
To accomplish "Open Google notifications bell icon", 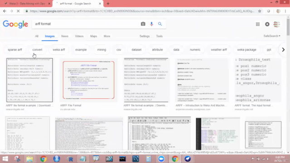I will pos(267,24).
